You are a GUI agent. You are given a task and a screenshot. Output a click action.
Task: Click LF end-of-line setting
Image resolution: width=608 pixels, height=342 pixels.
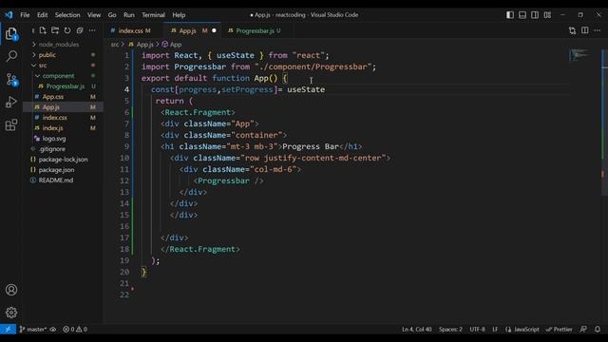[495, 330]
